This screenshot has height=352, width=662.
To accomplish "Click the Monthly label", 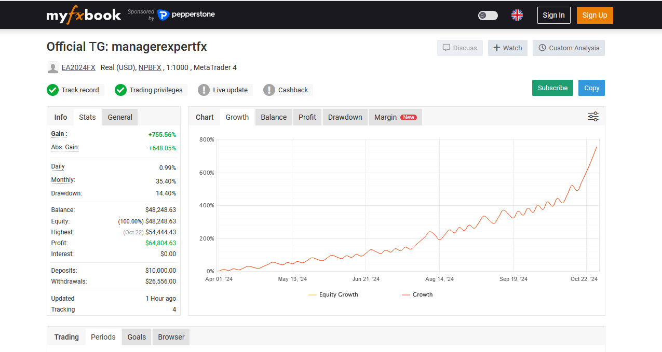I will (x=63, y=180).
